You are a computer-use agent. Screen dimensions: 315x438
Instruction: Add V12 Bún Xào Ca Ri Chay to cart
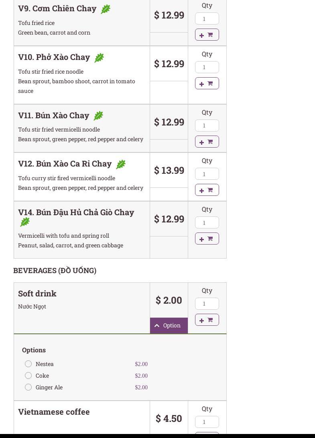click(x=207, y=190)
